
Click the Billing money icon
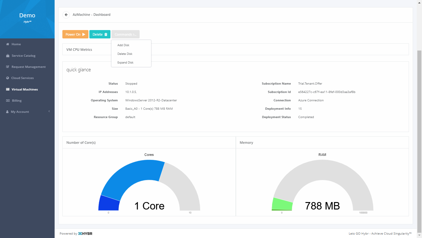coord(8,101)
